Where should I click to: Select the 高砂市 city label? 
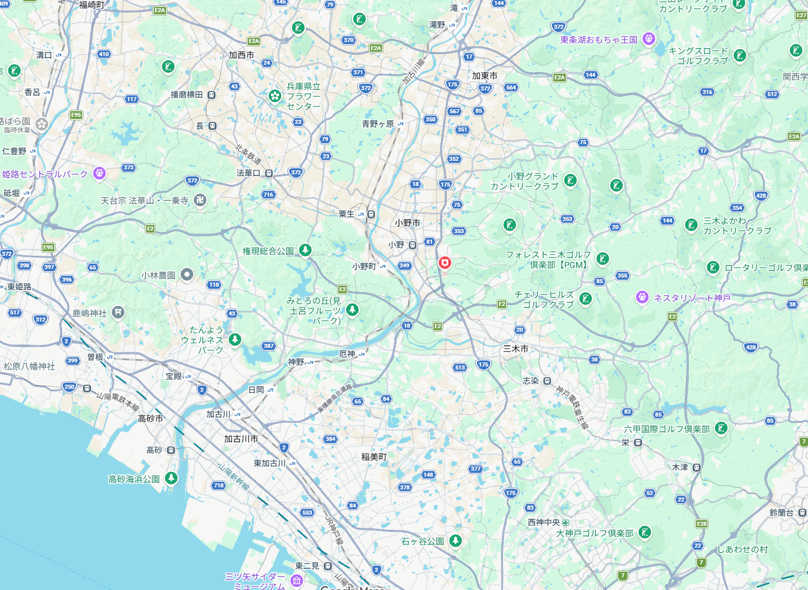tap(150, 418)
